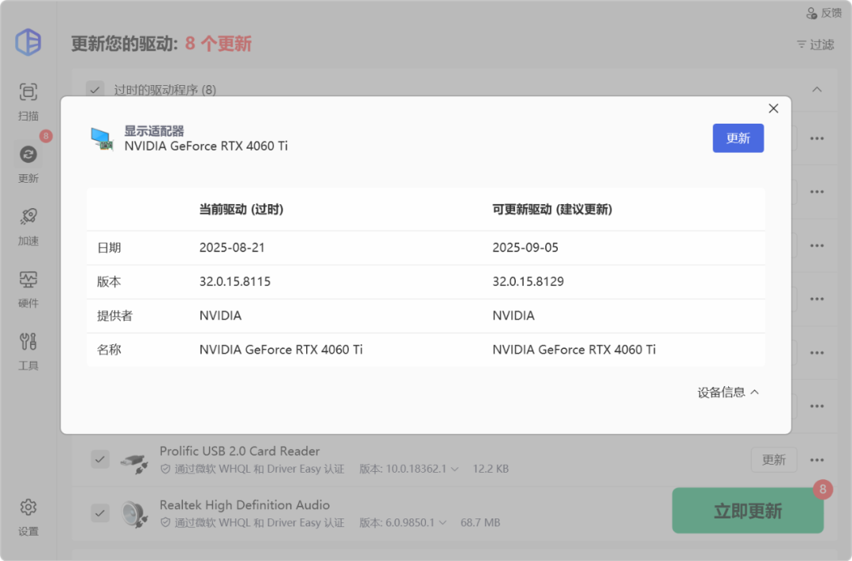Collapse the outdated drivers list chevron

pos(816,90)
